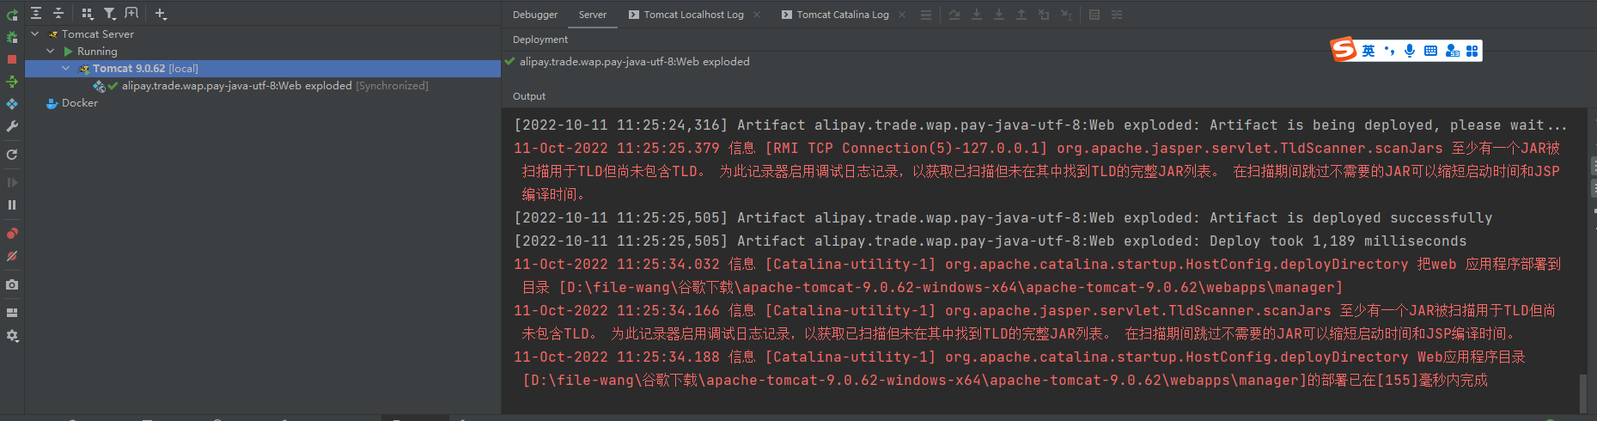The image size is (1597, 421).
Task: Rerun the Tomcat server configuration
Action: (x=12, y=15)
